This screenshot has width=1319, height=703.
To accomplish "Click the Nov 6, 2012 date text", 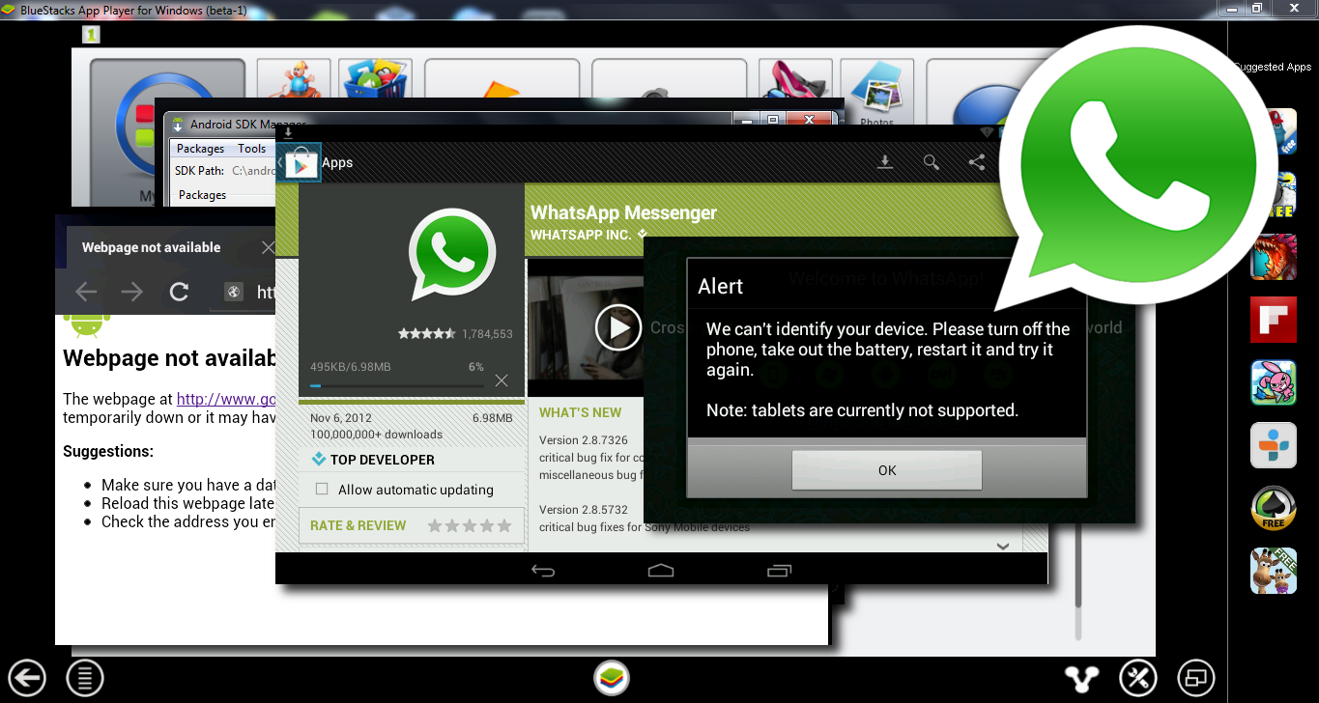I will pos(341,418).
